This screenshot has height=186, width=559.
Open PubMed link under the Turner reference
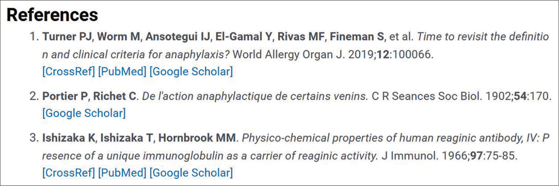pyautogui.click(x=122, y=71)
